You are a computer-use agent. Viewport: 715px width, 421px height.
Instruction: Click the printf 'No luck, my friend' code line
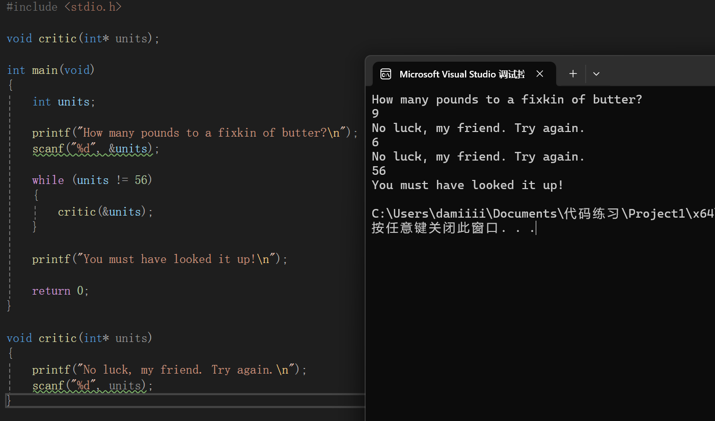[170, 370]
